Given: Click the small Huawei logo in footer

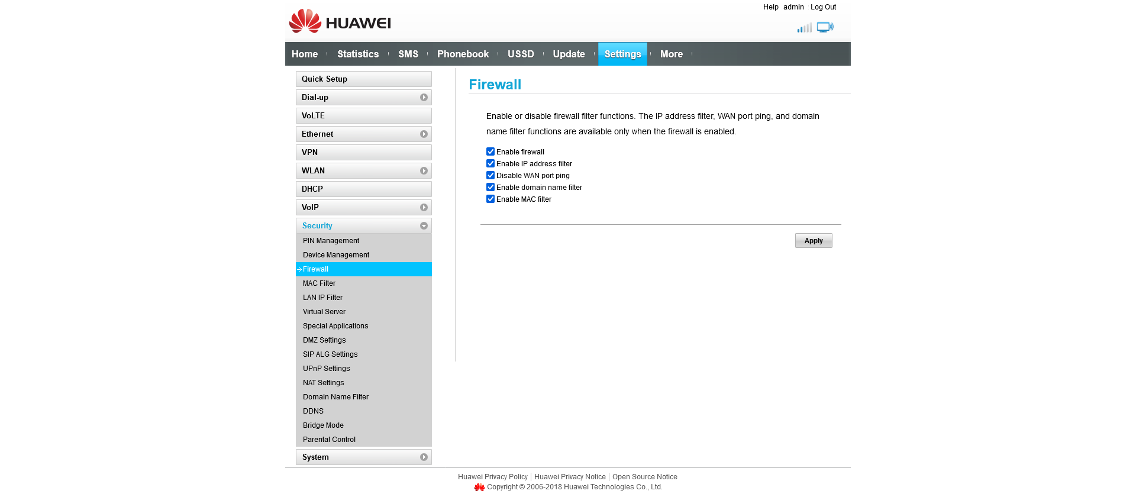Looking at the screenshot, I should [x=479, y=487].
